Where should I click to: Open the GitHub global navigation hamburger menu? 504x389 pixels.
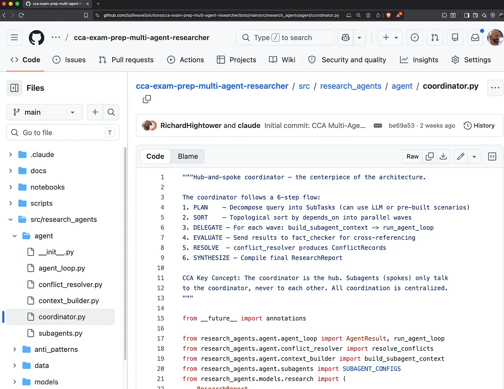click(x=14, y=37)
